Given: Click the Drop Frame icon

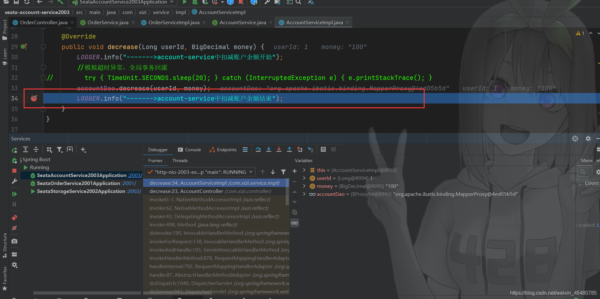Looking at the screenshot, I should point(300,149).
